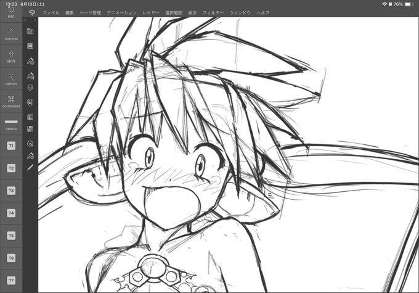Viewport: 419px width, 293px height.
Task: Tap the T3 shortcut key
Action: click(11, 191)
